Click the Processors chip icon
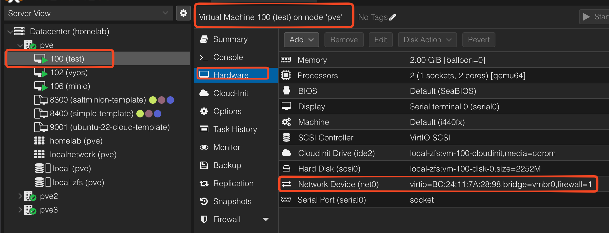The width and height of the screenshot is (609, 233). pos(286,75)
